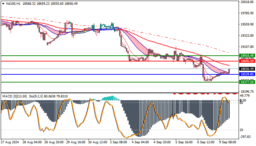Click the stochastic 80 level label

tap(241, 103)
